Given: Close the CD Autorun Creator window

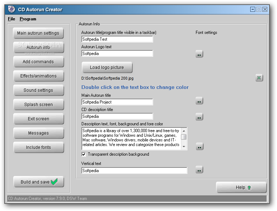Looking at the screenshot, I should 265,9.
